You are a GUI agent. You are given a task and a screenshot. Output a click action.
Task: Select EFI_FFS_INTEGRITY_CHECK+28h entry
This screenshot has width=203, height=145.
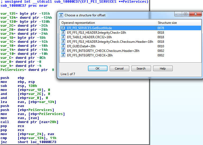click(131, 55)
